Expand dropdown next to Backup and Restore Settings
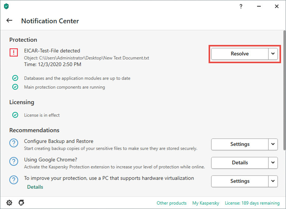 coord(273,144)
